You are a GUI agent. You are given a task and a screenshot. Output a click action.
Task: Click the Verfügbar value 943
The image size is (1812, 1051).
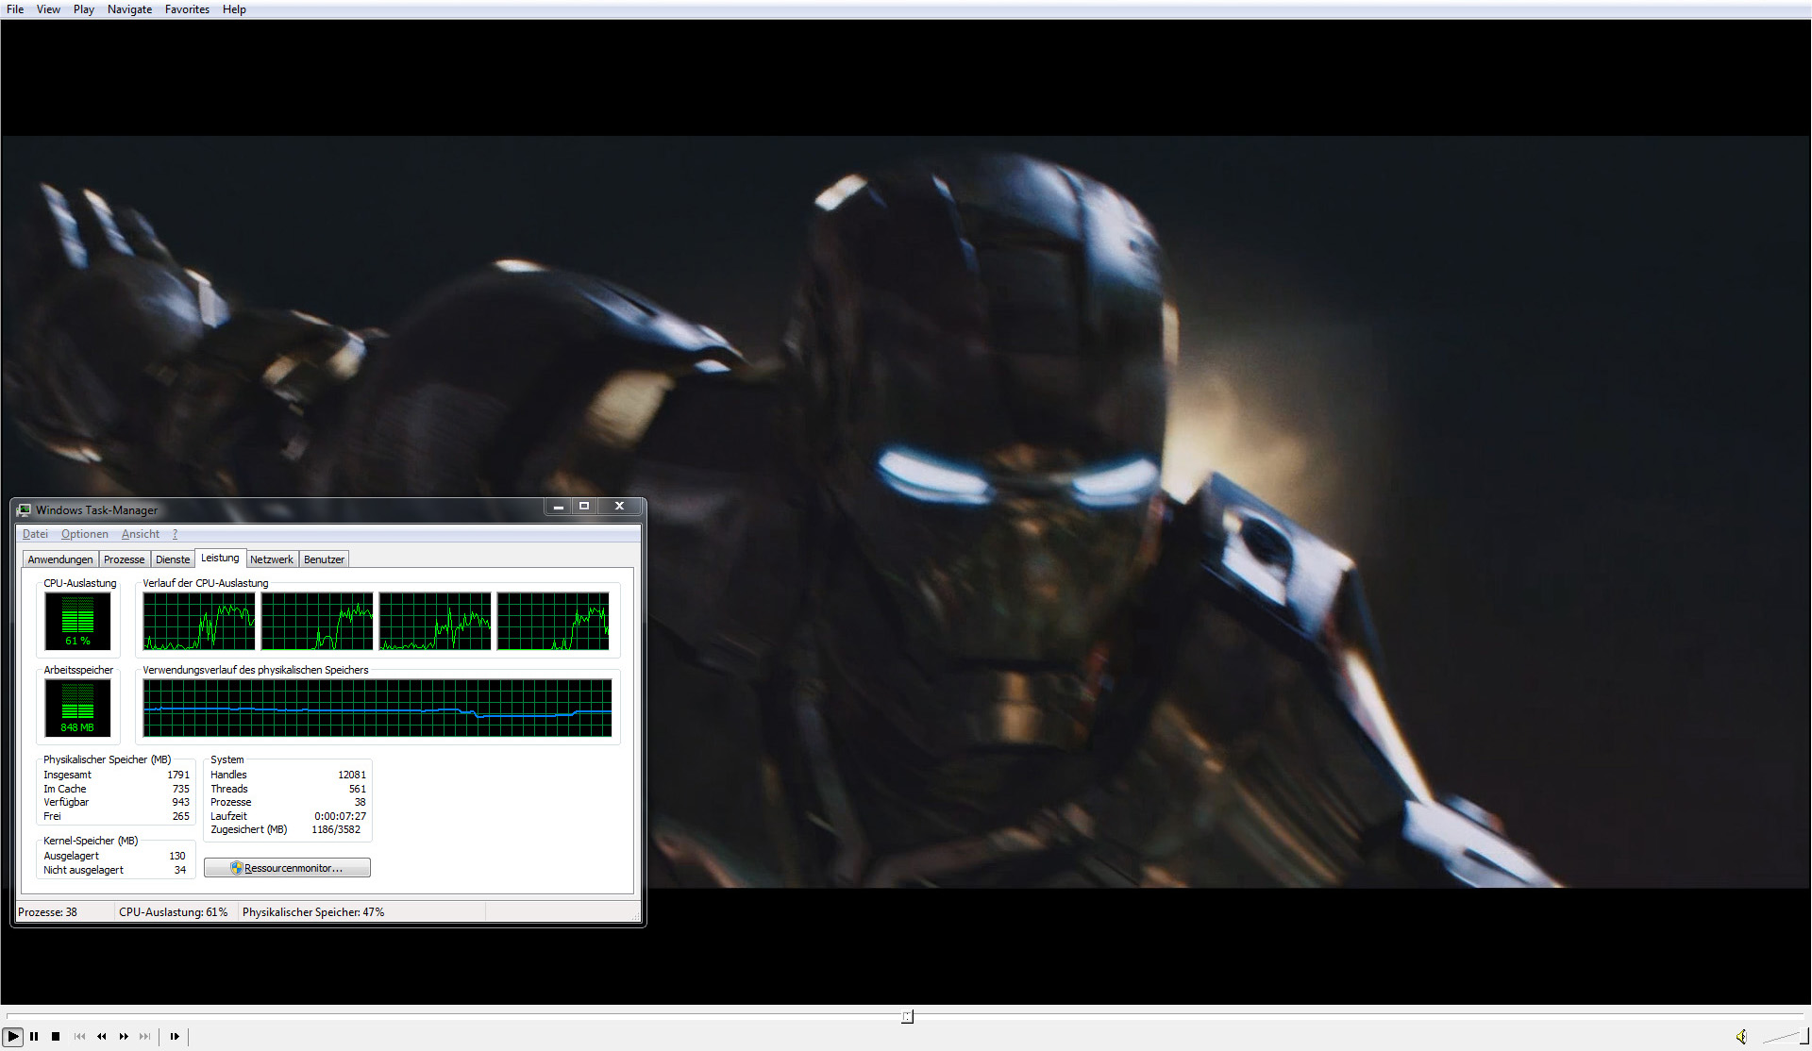click(x=180, y=802)
